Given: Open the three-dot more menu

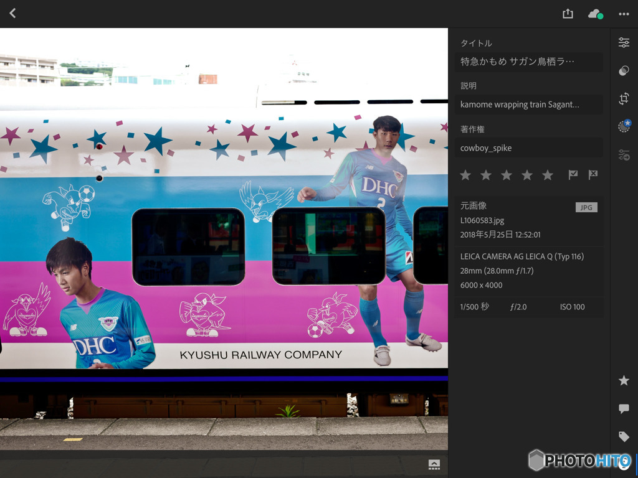Looking at the screenshot, I should 624,14.
